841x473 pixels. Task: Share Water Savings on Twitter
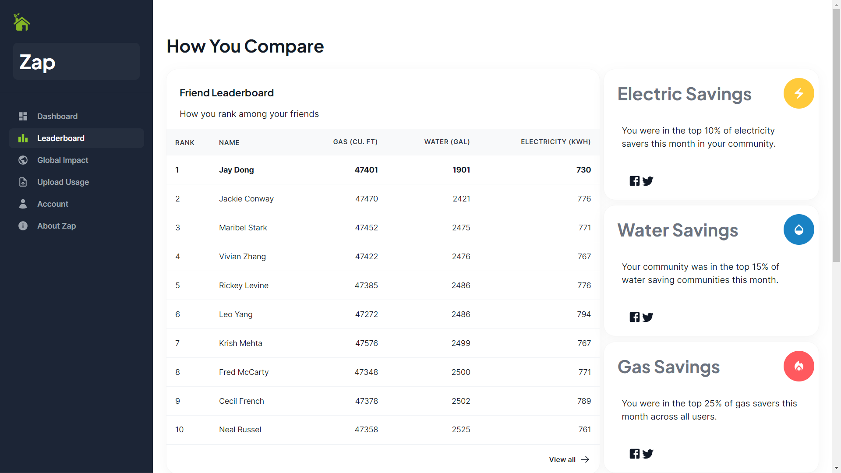pyautogui.click(x=648, y=317)
